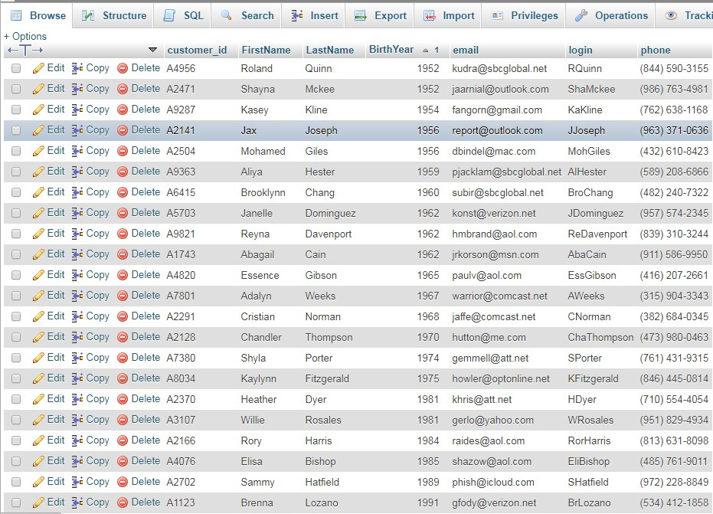713x514 pixels.
Task: Click the email cell gerlo@yahoo.com
Action: [493, 421]
